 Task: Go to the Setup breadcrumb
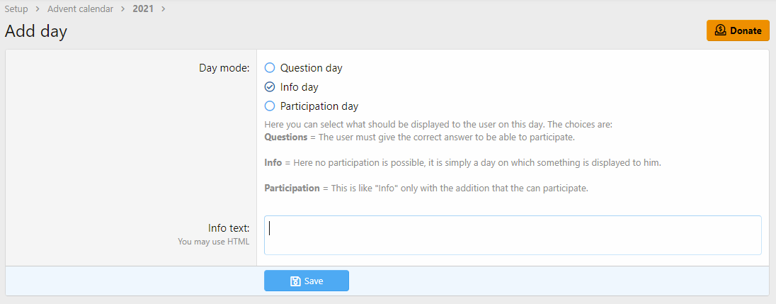tap(16, 9)
